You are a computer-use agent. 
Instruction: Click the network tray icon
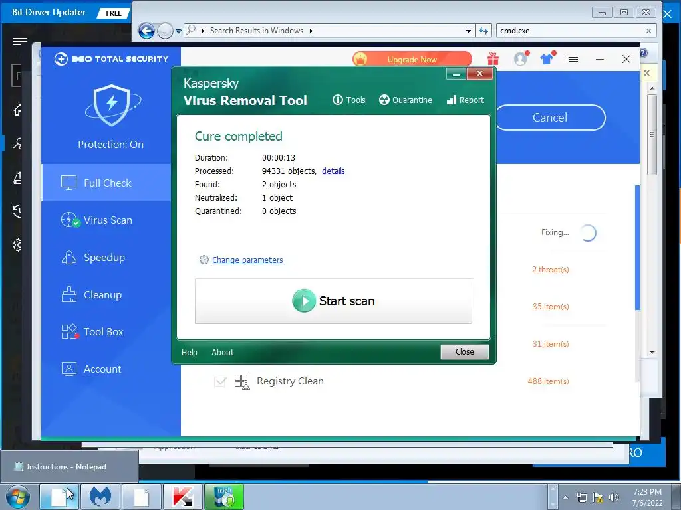pos(581,497)
